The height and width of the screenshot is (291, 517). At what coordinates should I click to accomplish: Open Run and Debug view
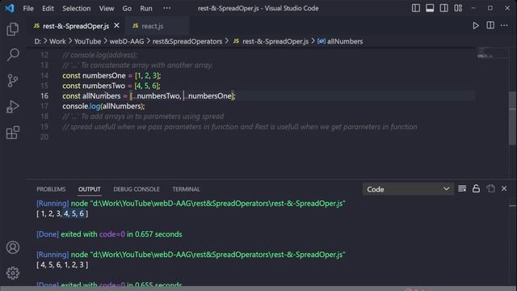[x=13, y=107]
